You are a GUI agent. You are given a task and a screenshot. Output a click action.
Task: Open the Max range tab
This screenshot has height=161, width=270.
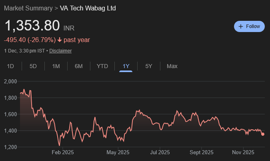coord(172,66)
